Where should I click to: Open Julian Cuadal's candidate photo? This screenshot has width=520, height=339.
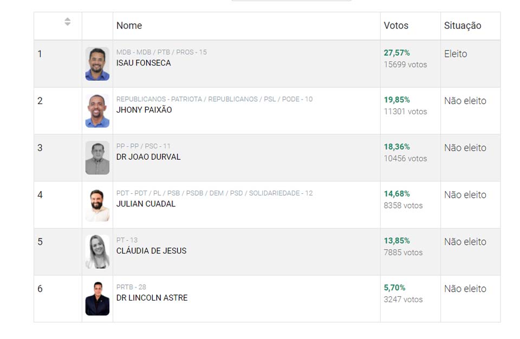coord(97,205)
